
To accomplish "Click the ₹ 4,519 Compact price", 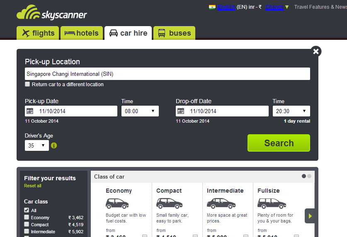I will point(76,225).
